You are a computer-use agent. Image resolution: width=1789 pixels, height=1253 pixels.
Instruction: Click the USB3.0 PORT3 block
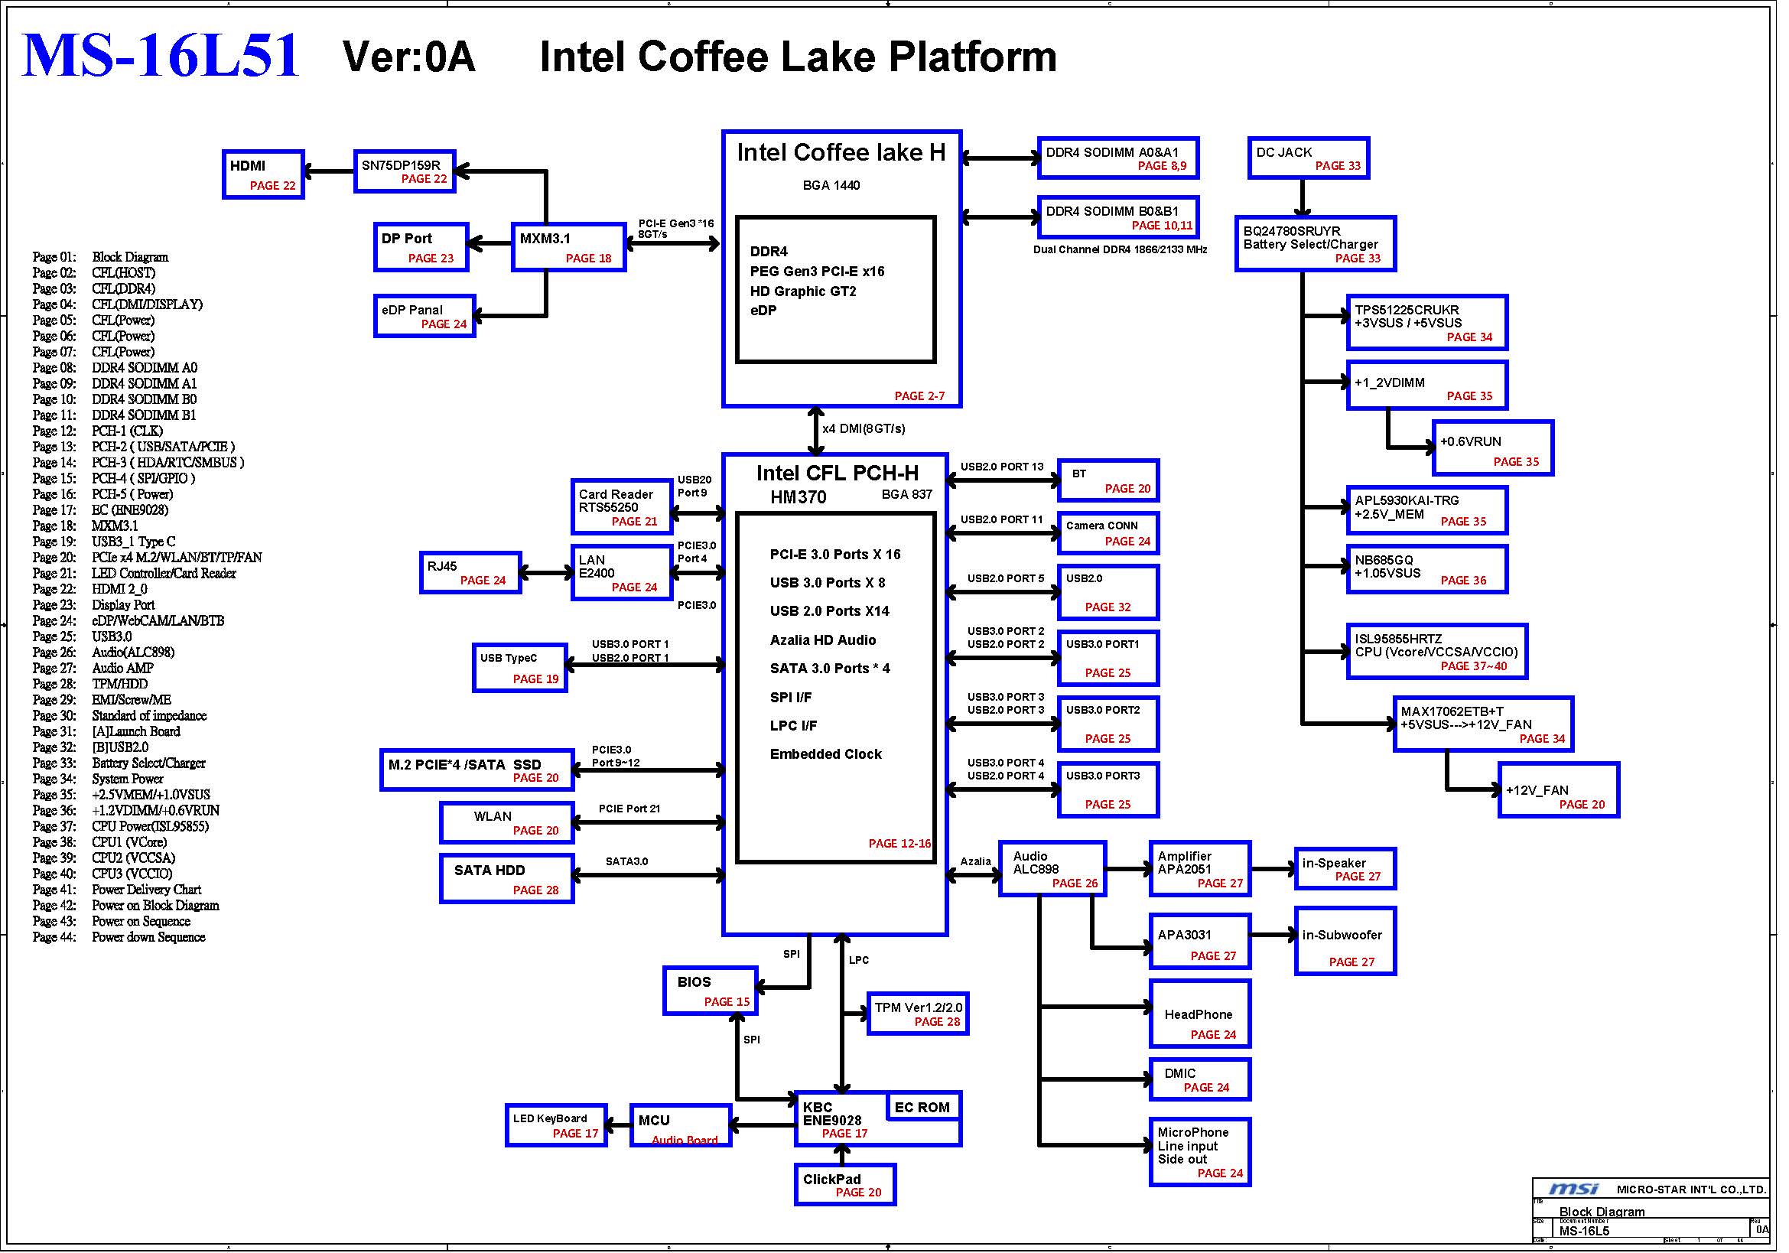[1108, 790]
